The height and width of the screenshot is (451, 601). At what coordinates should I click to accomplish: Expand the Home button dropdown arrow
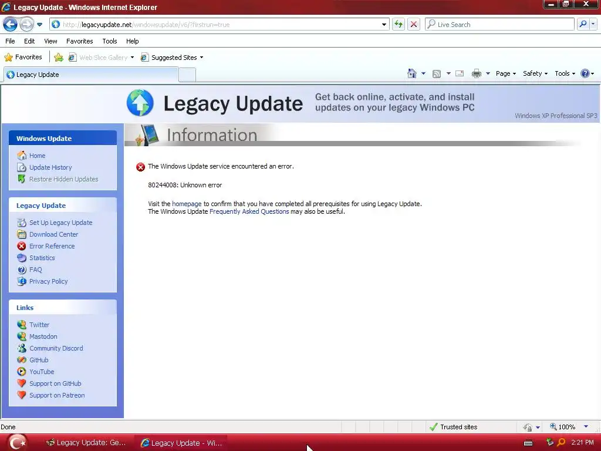(423, 73)
